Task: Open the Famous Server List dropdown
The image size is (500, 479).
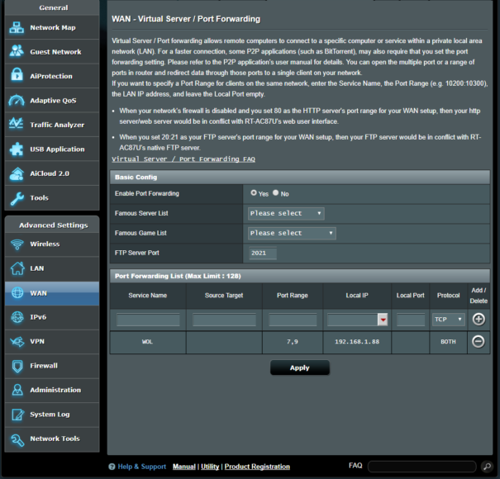Action: tap(286, 213)
